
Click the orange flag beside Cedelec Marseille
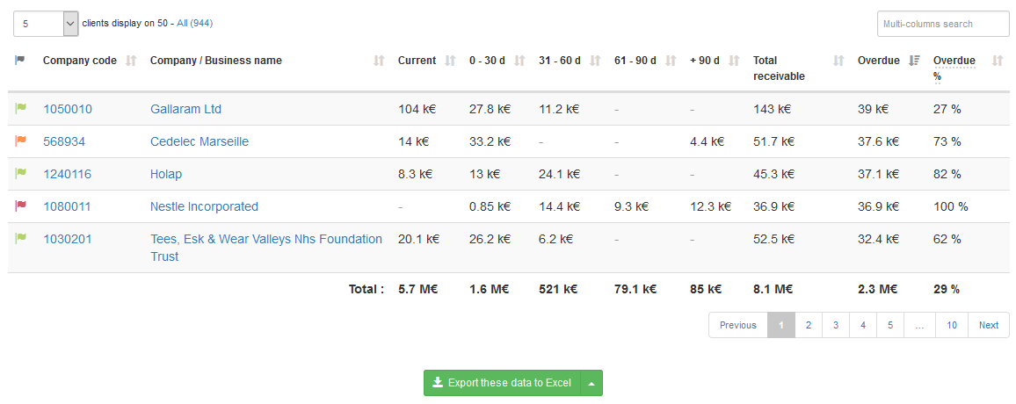[20, 141]
